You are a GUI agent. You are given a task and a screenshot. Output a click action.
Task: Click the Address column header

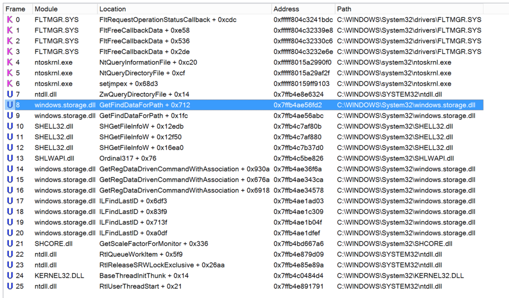pyautogui.click(x=286, y=9)
